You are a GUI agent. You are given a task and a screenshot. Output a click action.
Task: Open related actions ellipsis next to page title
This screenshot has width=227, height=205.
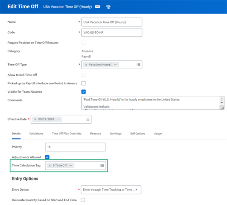(98, 7)
